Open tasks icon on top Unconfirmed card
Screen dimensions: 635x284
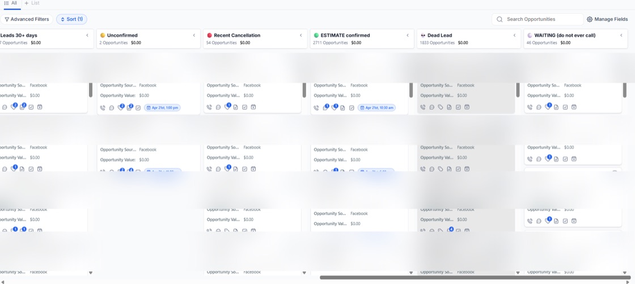point(138,108)
